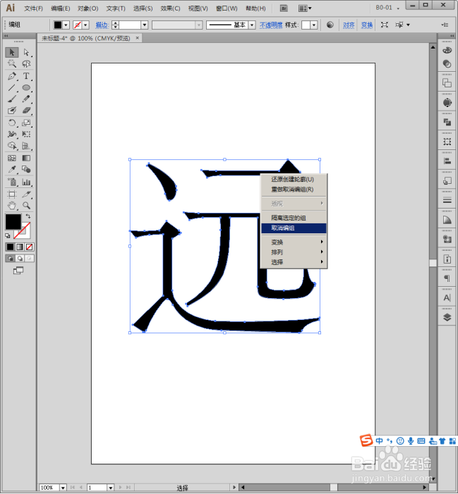
Task: Click the 变换 transform link
Action: pyautogui.click(x=367, y=25)
